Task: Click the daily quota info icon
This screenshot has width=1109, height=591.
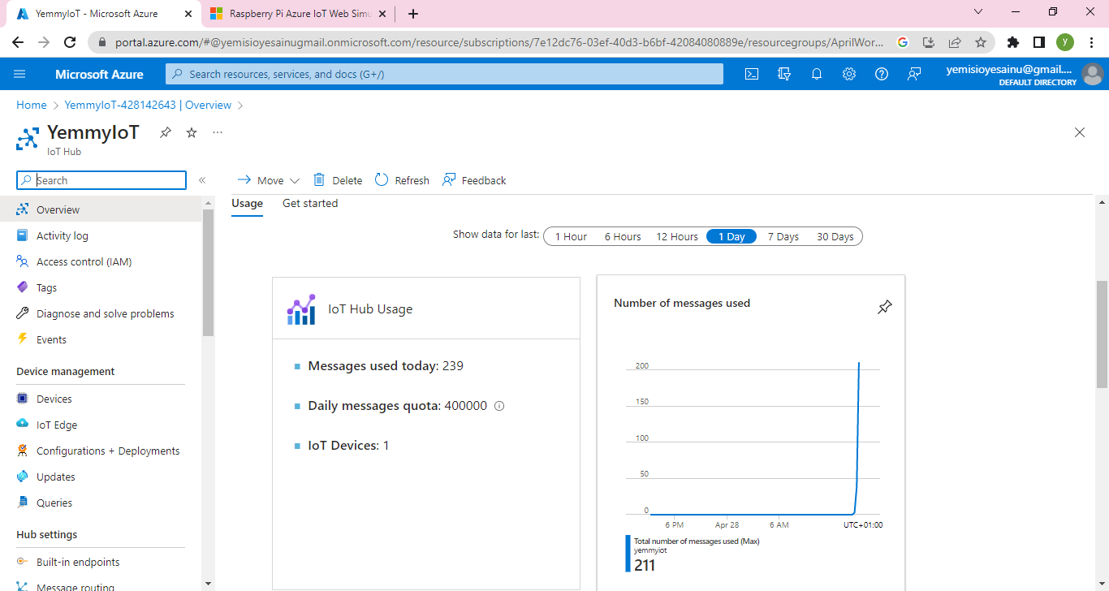Action: 499,406
